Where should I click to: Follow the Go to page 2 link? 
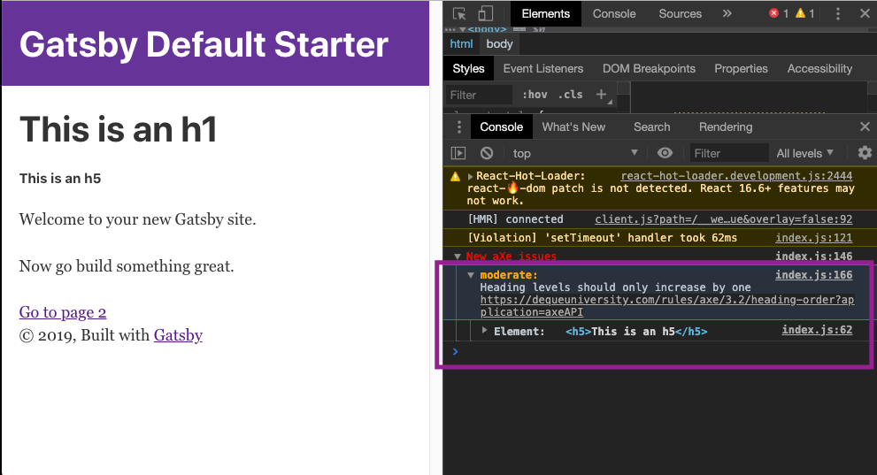[63, 312]
